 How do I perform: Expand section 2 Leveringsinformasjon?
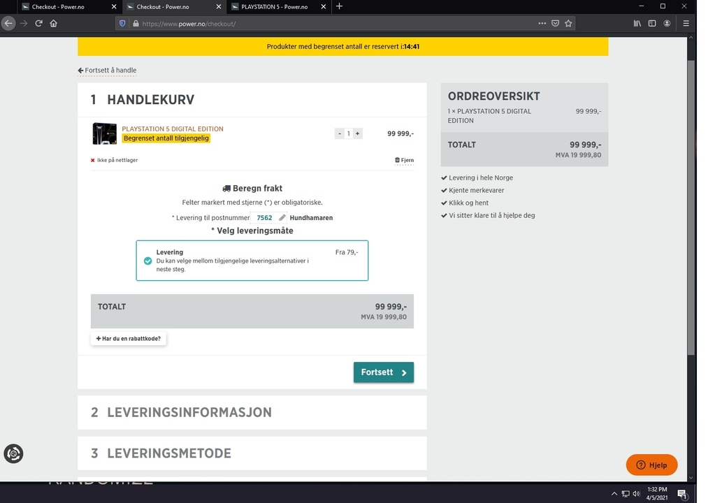(x=252, y=412)
